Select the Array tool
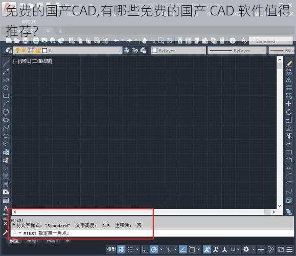Viewport: 296px width, 256px height. pos(289,96)
